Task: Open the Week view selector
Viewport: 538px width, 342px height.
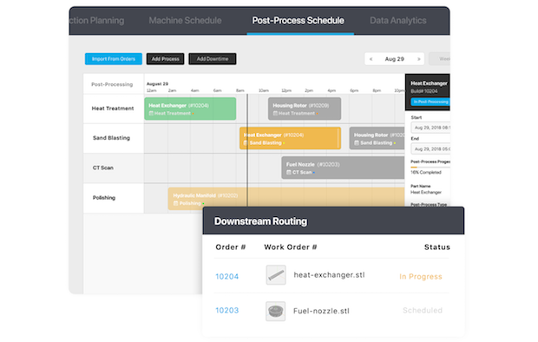Action: (x=440, y=59)
